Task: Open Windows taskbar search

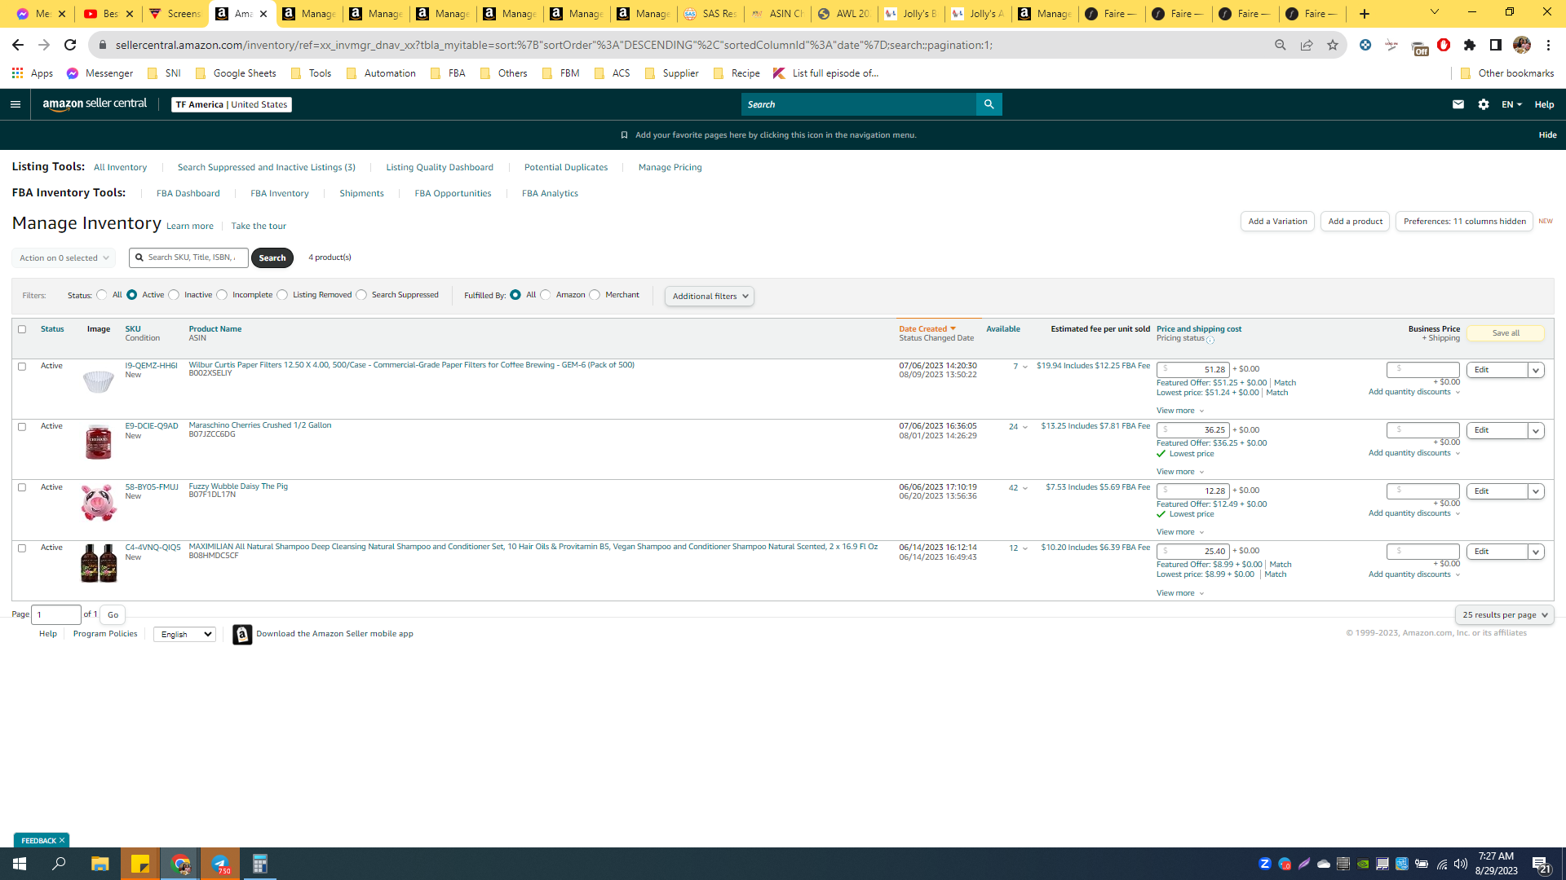Action: tap(60, 864)
